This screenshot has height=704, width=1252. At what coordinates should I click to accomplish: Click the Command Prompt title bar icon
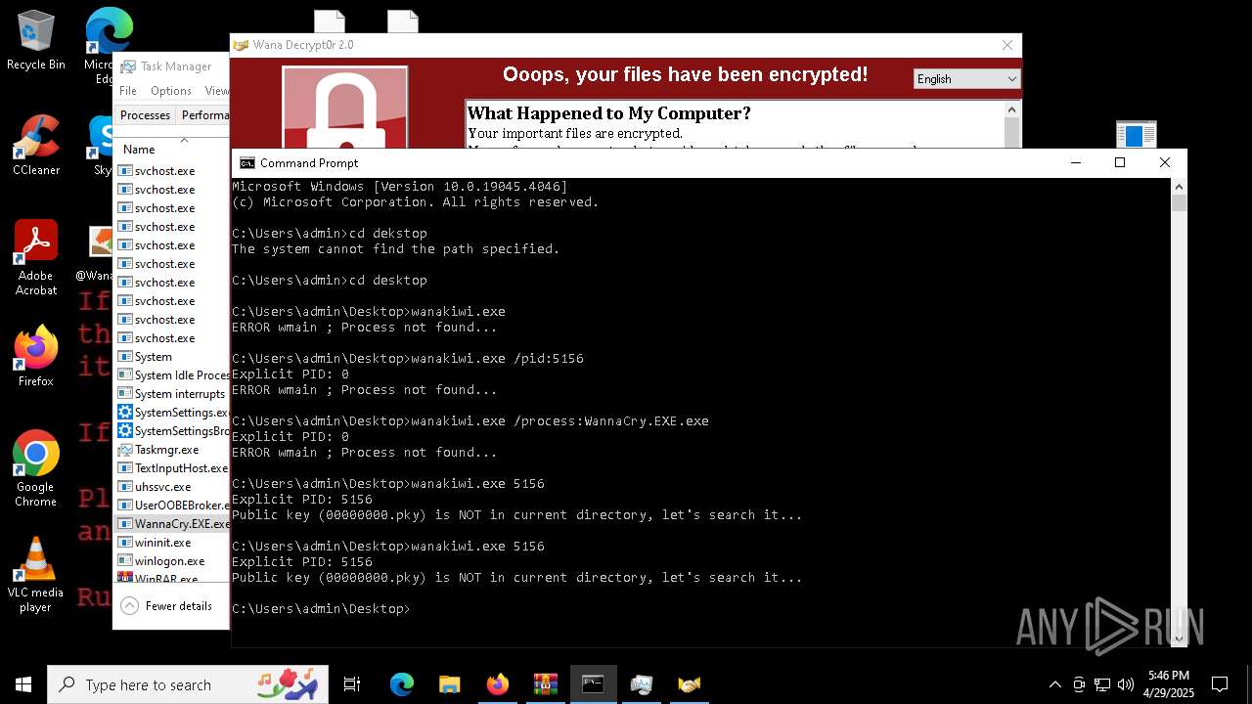click(247, 163)
